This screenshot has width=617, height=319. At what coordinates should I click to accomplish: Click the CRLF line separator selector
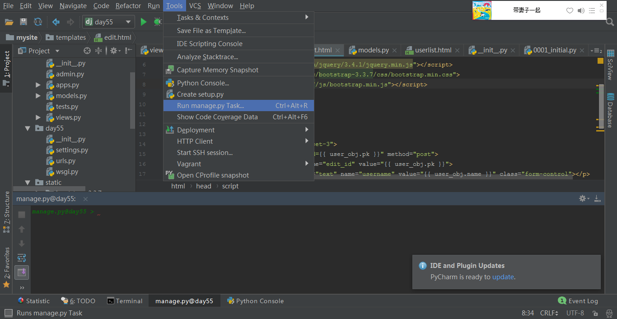[x=549, y=313]
